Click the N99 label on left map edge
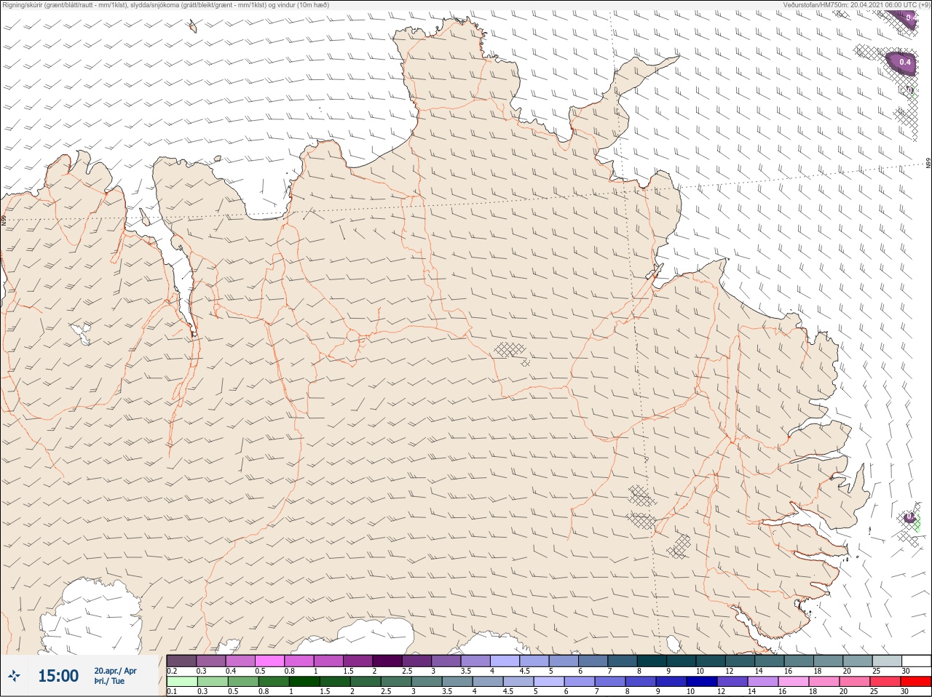This screenshot has width=932, height=697. point(4,219)
